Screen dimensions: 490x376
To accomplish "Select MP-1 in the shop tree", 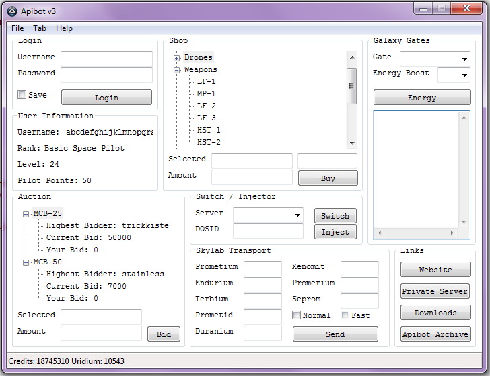I will 206,93.
